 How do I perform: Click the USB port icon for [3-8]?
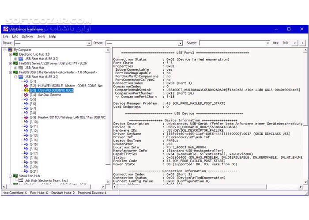pyautogui.click(x=26, y=113)
